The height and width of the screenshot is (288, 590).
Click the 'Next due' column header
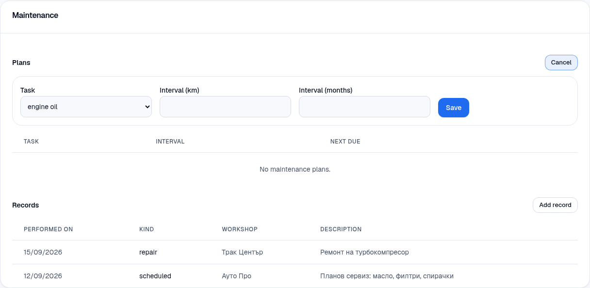coord(345,142)
